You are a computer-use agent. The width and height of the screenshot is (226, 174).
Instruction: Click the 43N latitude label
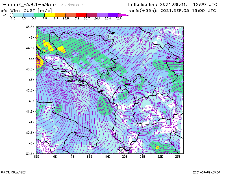[32, 80]
